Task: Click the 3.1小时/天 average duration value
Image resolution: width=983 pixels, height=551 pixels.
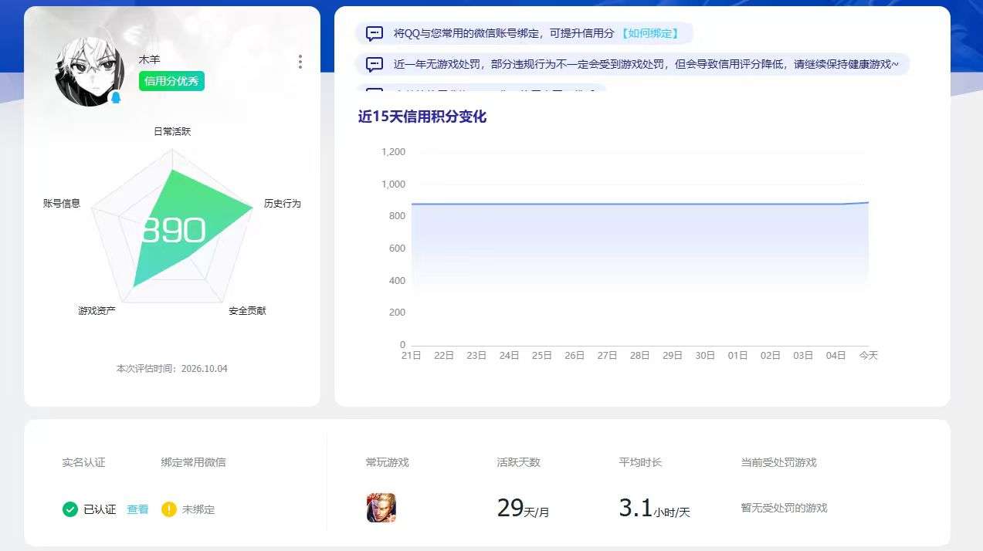Action: (x=655, y=508)
